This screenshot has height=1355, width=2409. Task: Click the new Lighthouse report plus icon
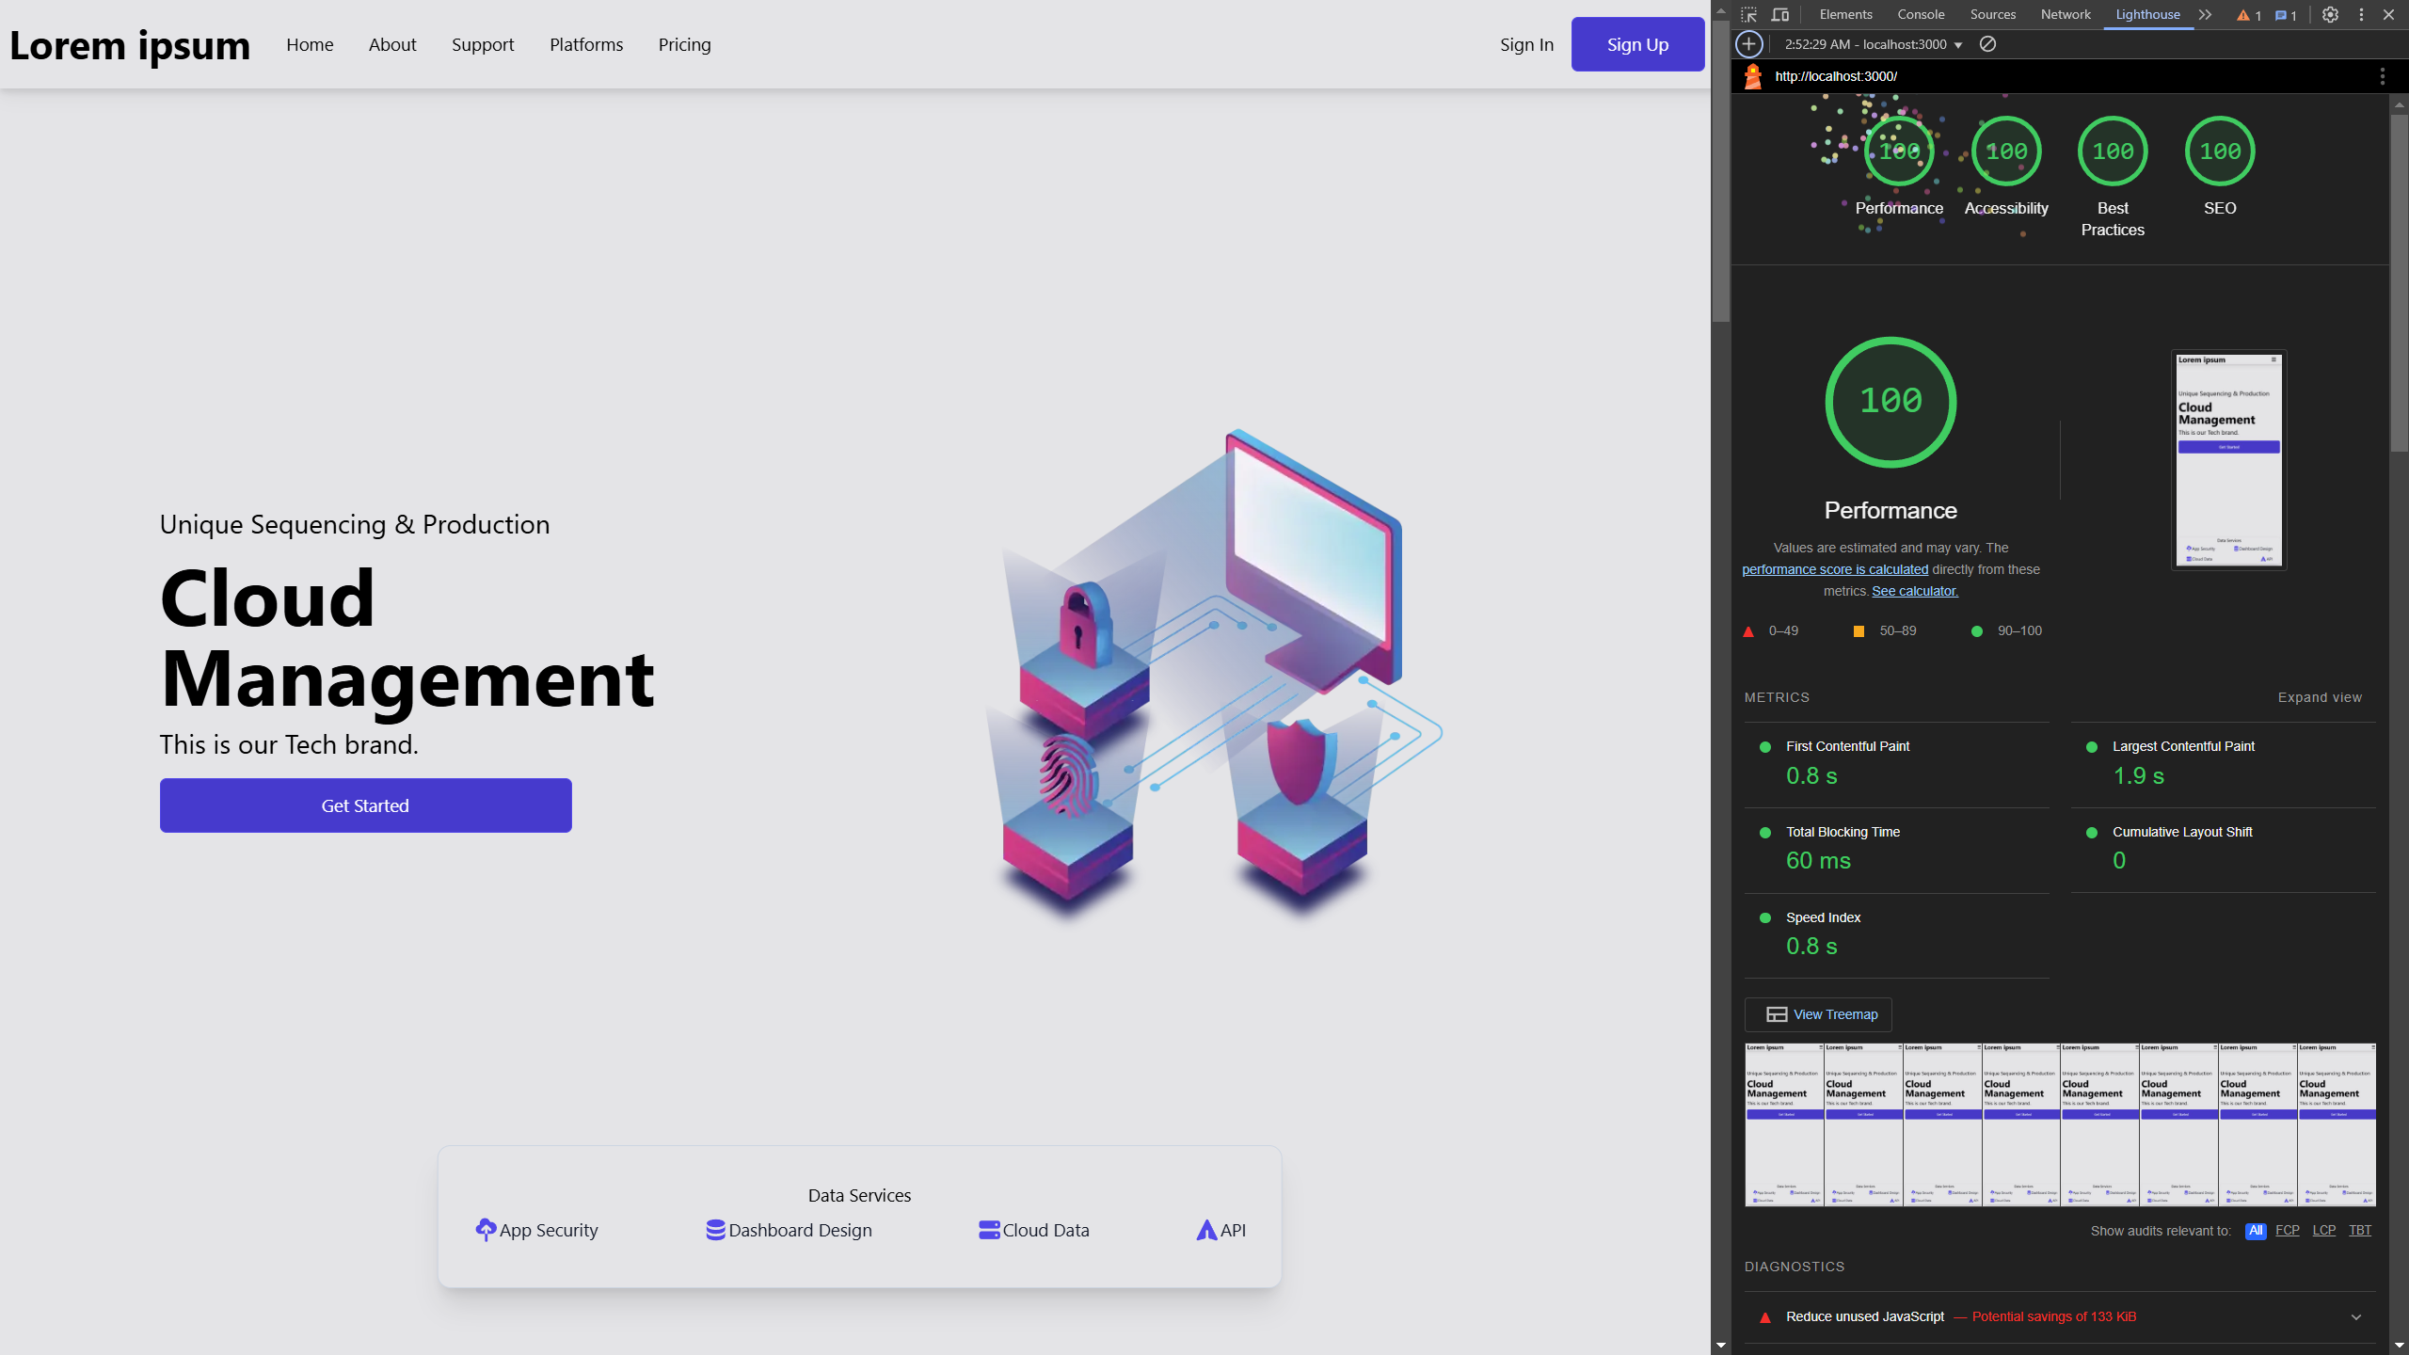click(x=1748, y=44)
